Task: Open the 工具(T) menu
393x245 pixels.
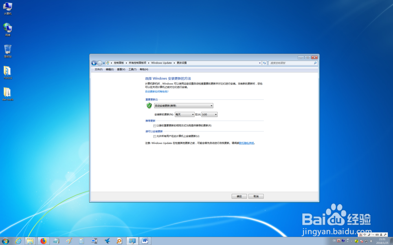Action: 132,69
